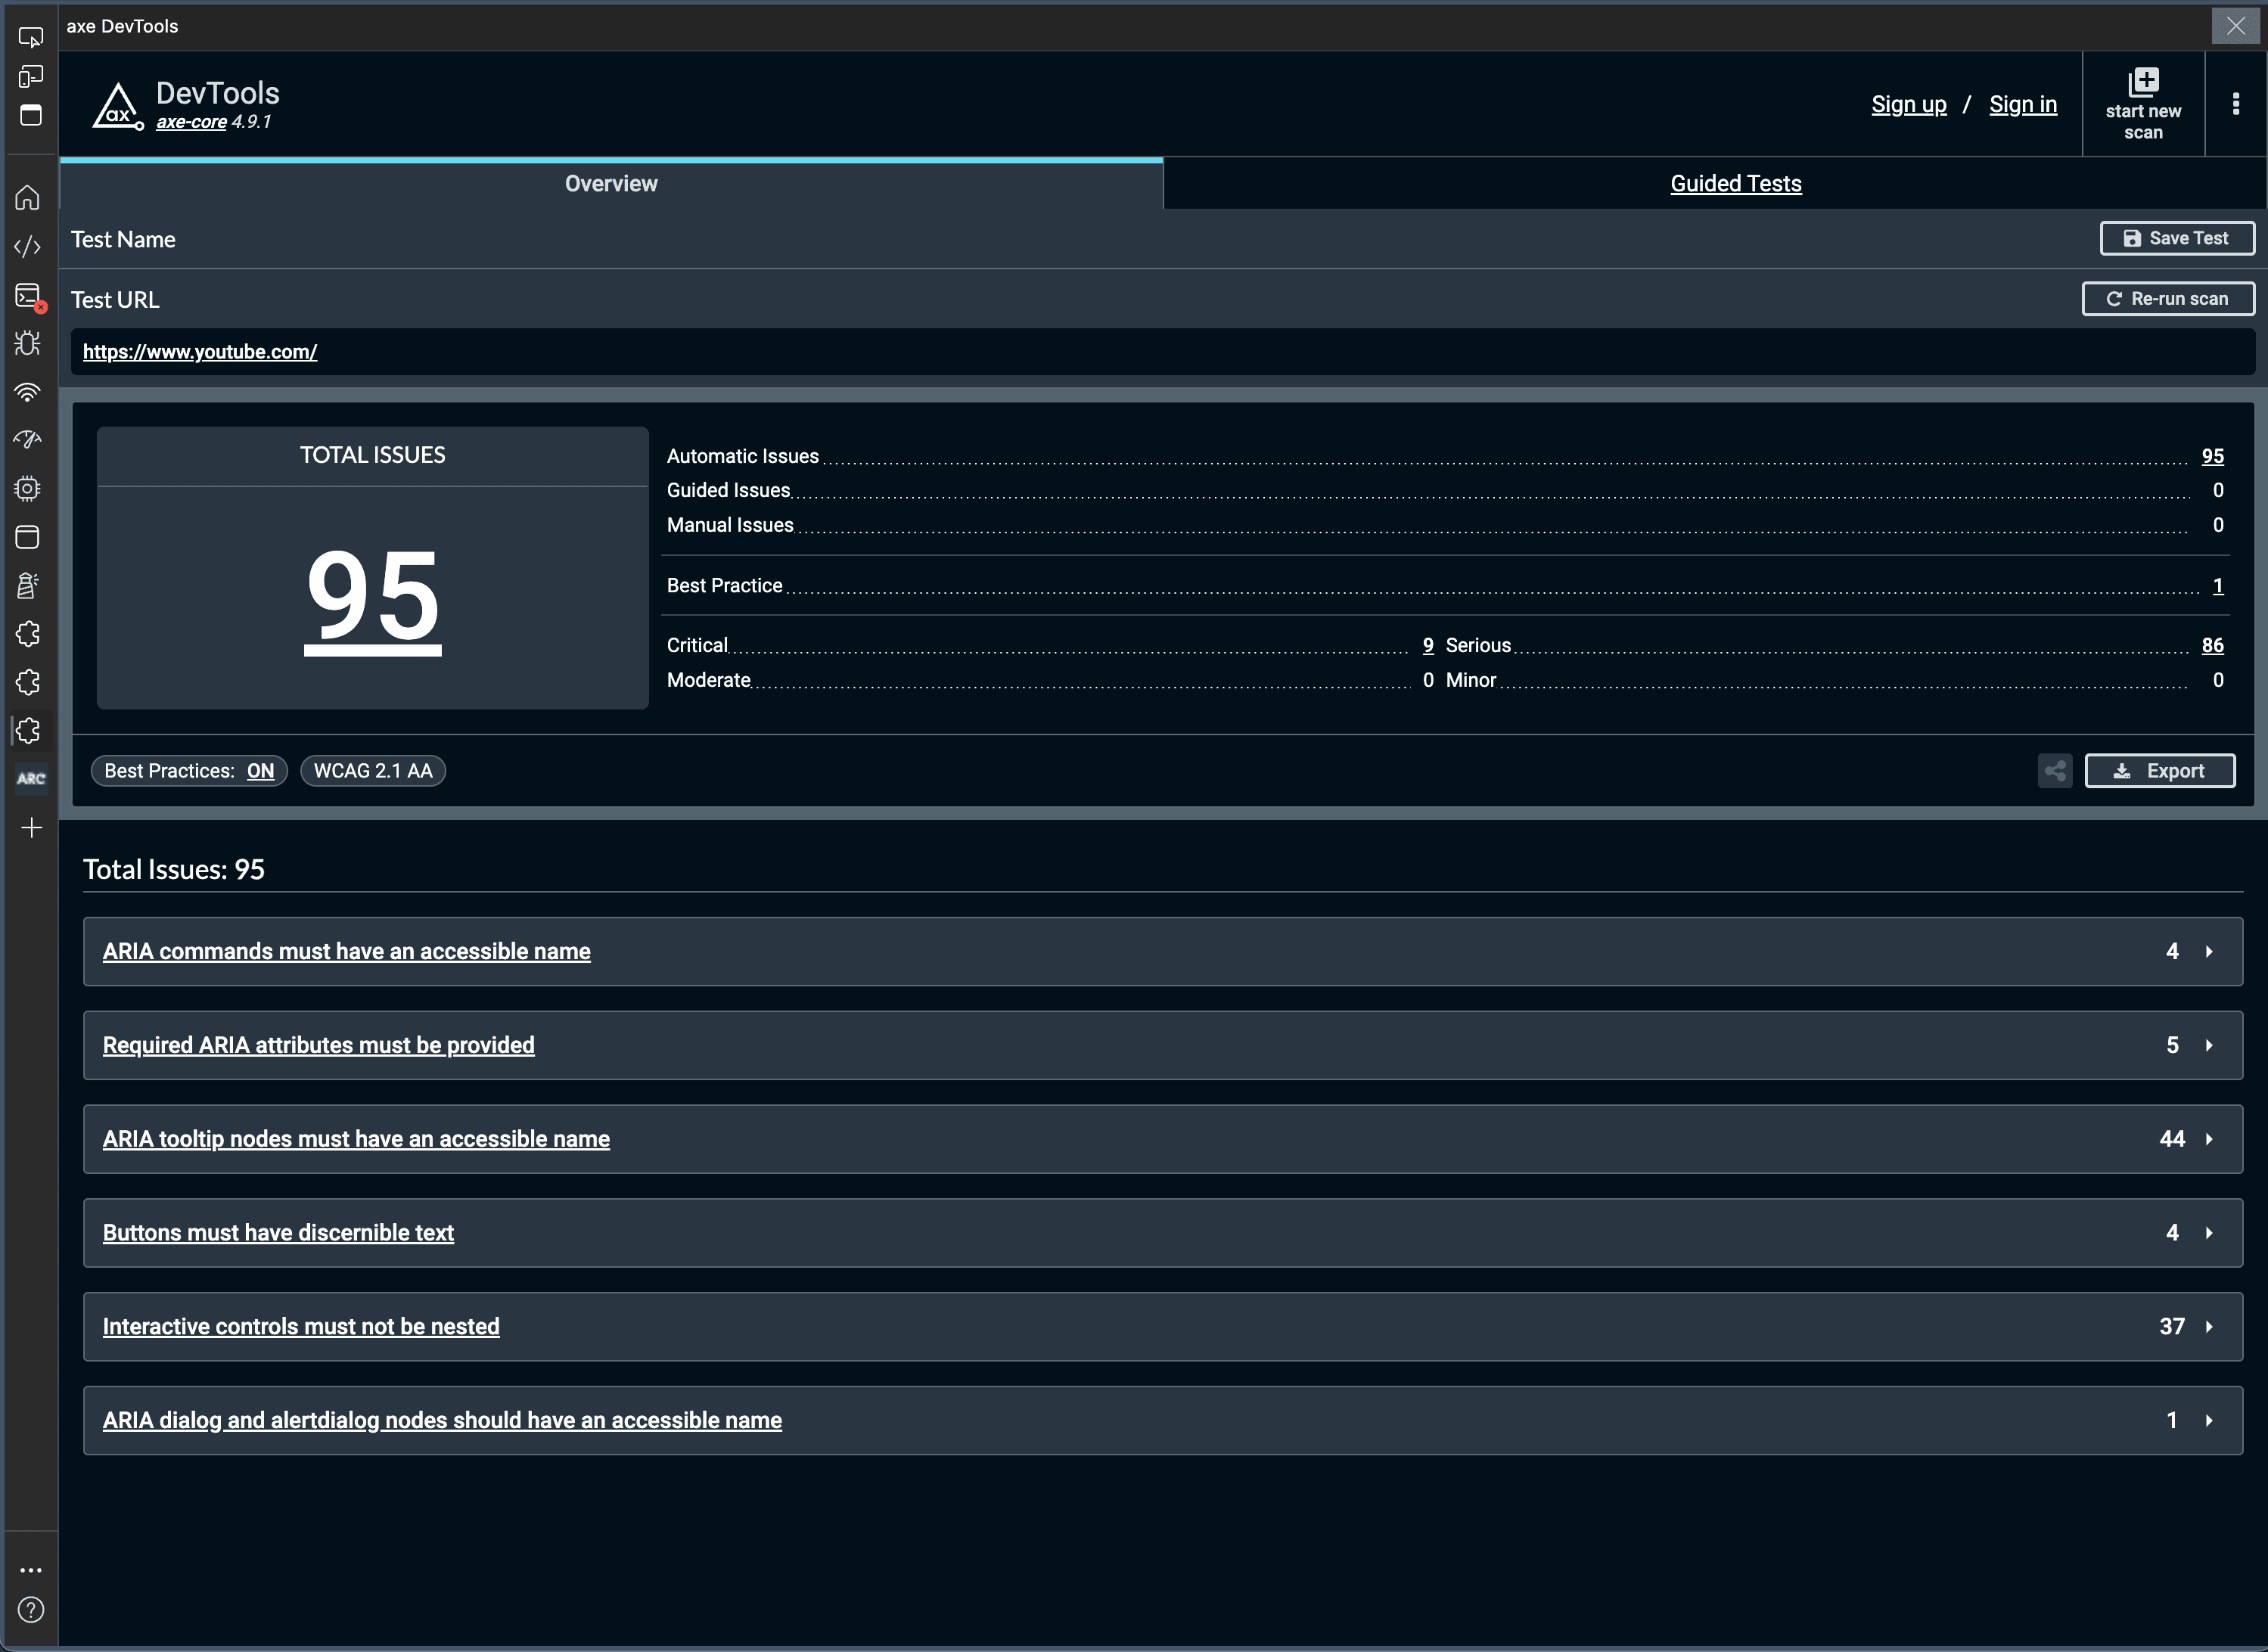Click the Moderate issues label
2268x1652 pixels.
pos(709,680)
